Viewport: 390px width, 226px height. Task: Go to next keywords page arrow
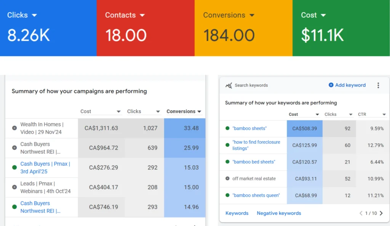(381, 213)
